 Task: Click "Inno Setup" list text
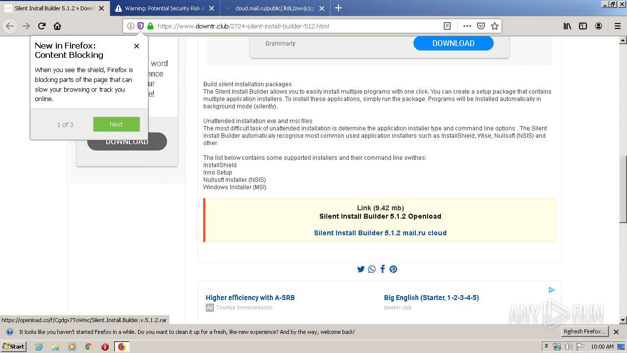[x=217, y=173]
